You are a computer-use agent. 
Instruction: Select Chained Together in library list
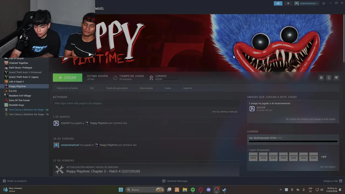coord(19,63)
